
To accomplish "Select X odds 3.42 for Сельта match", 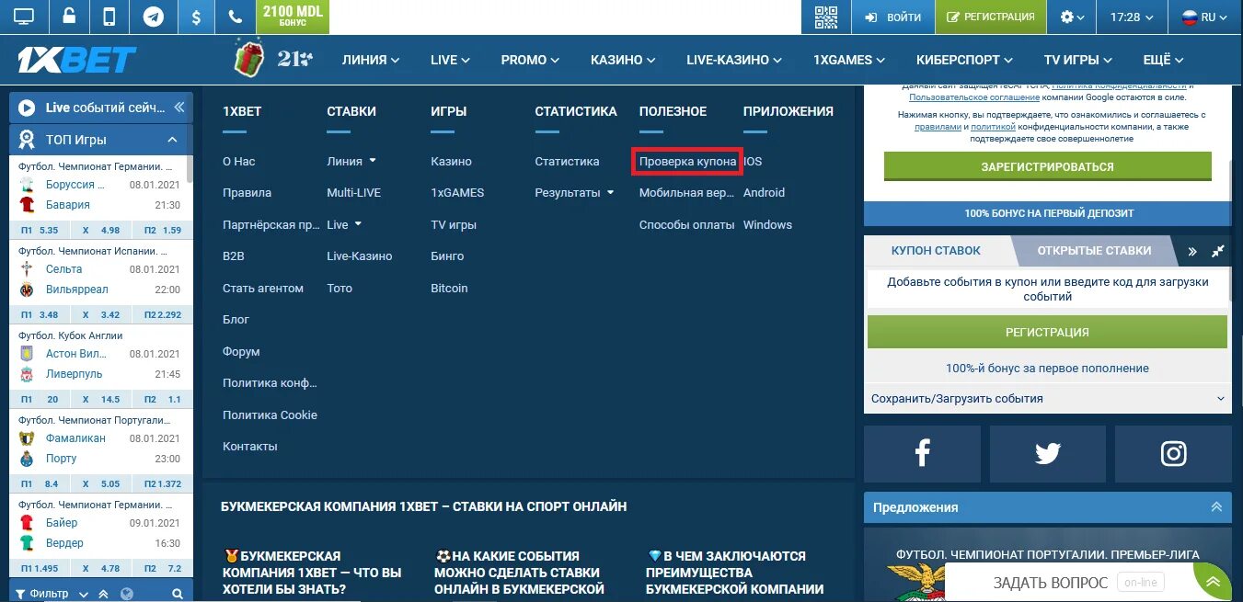I will [x=101, y=314].
